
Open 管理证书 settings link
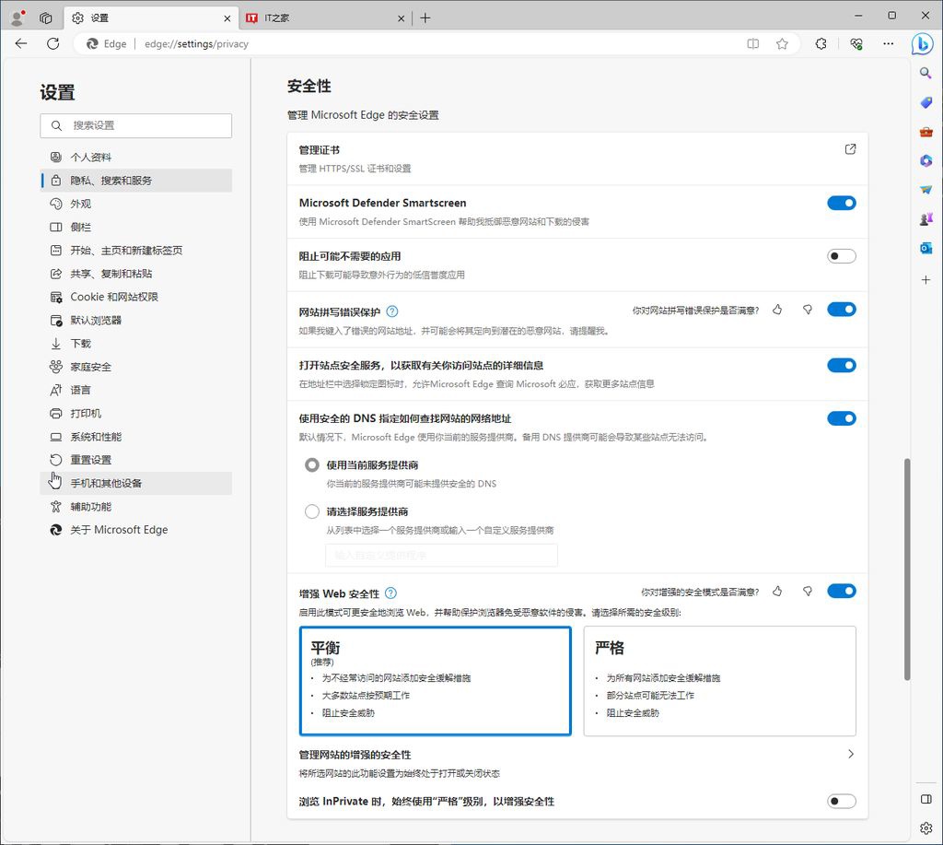849,148
